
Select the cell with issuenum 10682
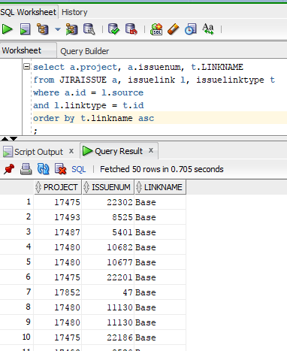point(108,247)
